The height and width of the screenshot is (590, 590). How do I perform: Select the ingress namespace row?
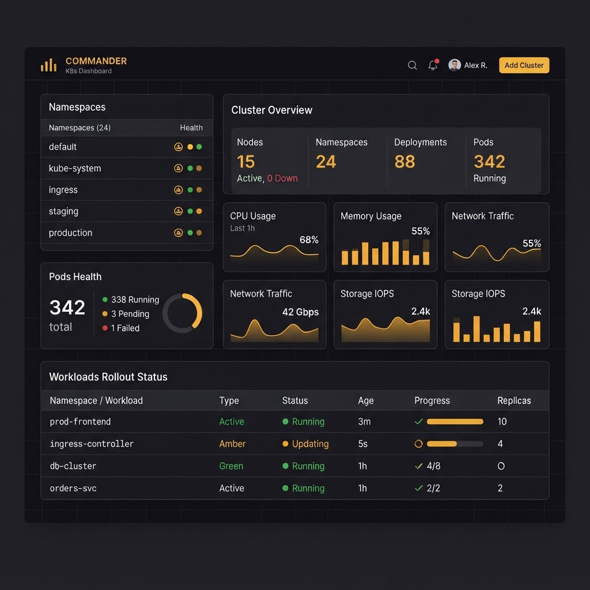(x=127, y=190)
